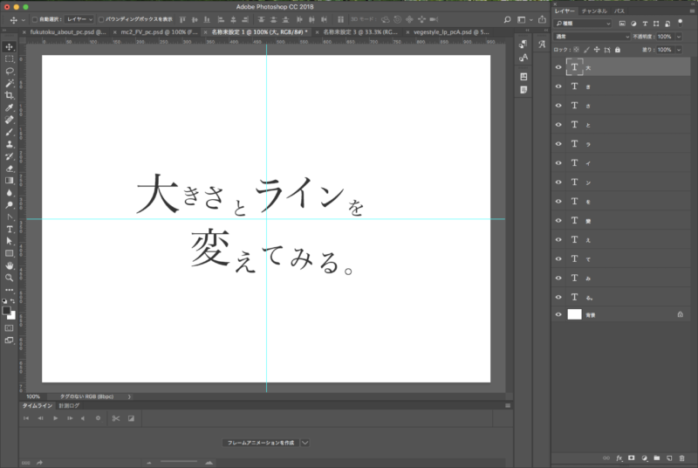Select the Eraser tool
Screen dimensions: 698x468
tap(10, 169)
